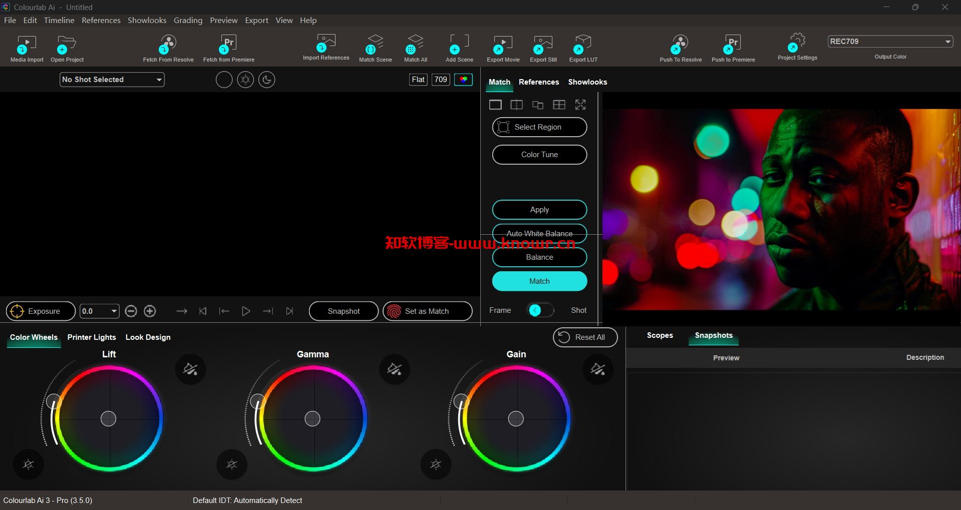961x510 pixels.
Task: Open Project Settings gear icon
Action: [x=797, y=43]
